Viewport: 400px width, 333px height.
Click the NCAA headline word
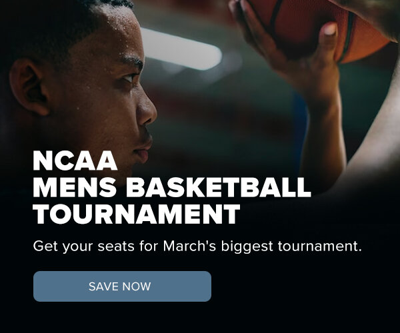[x=75, y=162]
